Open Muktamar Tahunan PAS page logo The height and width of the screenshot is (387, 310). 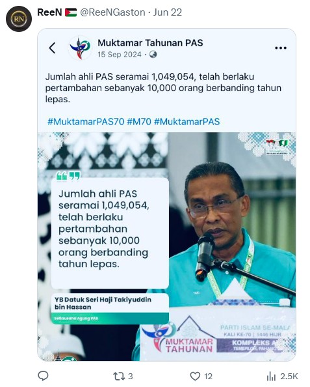pyautogui.click(x=81, y=48)
